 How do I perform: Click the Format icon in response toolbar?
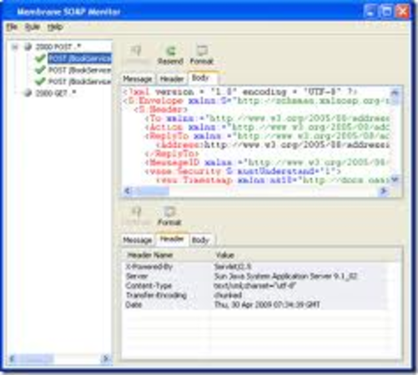[x=169, y=212]
